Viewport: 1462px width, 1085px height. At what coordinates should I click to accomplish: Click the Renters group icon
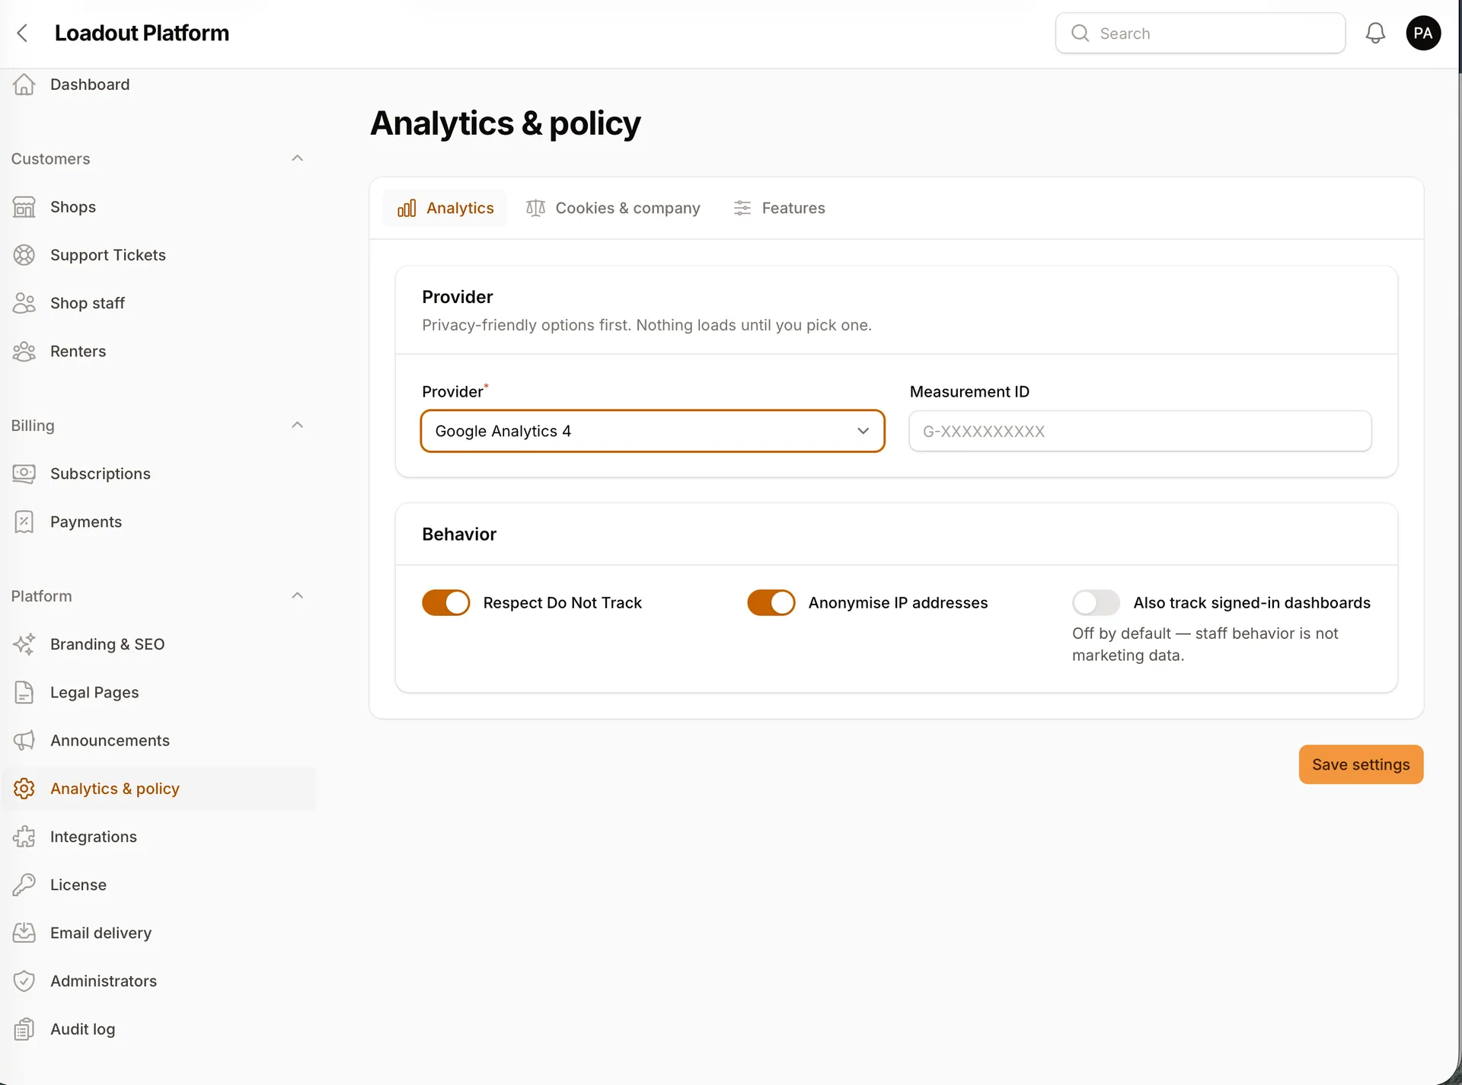coord(24,351)
